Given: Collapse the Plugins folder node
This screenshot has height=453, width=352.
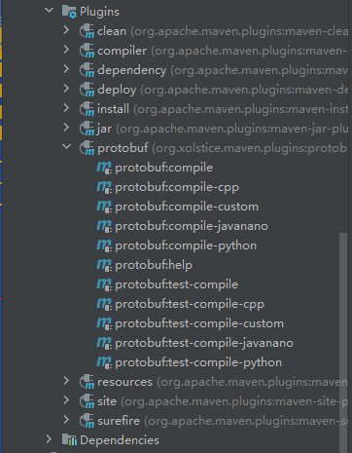Looking at the screenshot, I should click(x=50, y=11).
